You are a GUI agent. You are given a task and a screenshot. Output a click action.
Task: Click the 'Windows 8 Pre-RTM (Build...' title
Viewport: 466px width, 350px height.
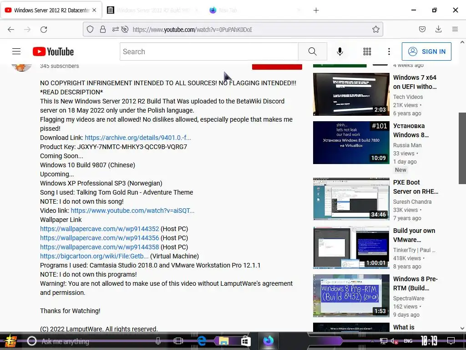pos(415,283)
